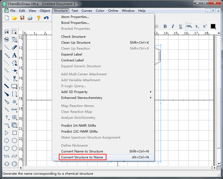
Task: Select the Wavy Bond tool
Action: click(6, 109)
